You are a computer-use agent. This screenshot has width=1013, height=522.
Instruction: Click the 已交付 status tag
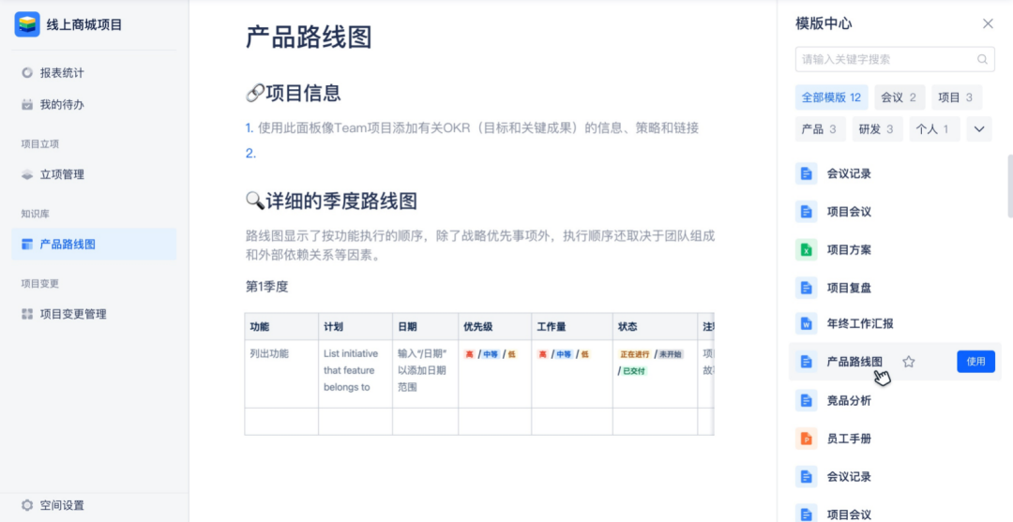(634, 370)
